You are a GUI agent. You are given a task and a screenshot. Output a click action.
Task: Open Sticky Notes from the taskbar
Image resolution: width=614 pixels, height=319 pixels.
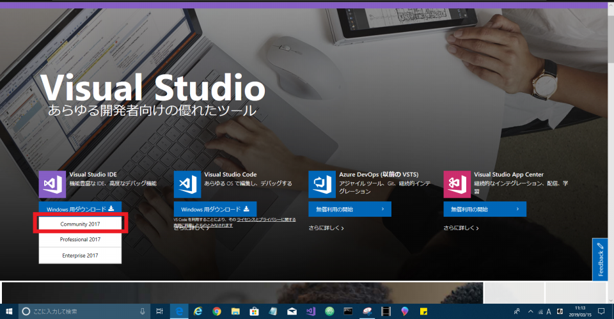[x=423, y=311]
